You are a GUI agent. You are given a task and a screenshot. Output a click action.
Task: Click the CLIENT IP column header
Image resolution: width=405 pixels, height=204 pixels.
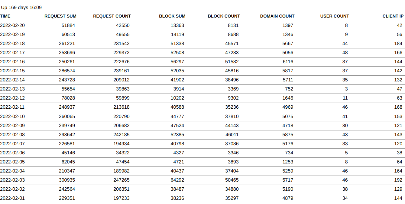point(393,16)
